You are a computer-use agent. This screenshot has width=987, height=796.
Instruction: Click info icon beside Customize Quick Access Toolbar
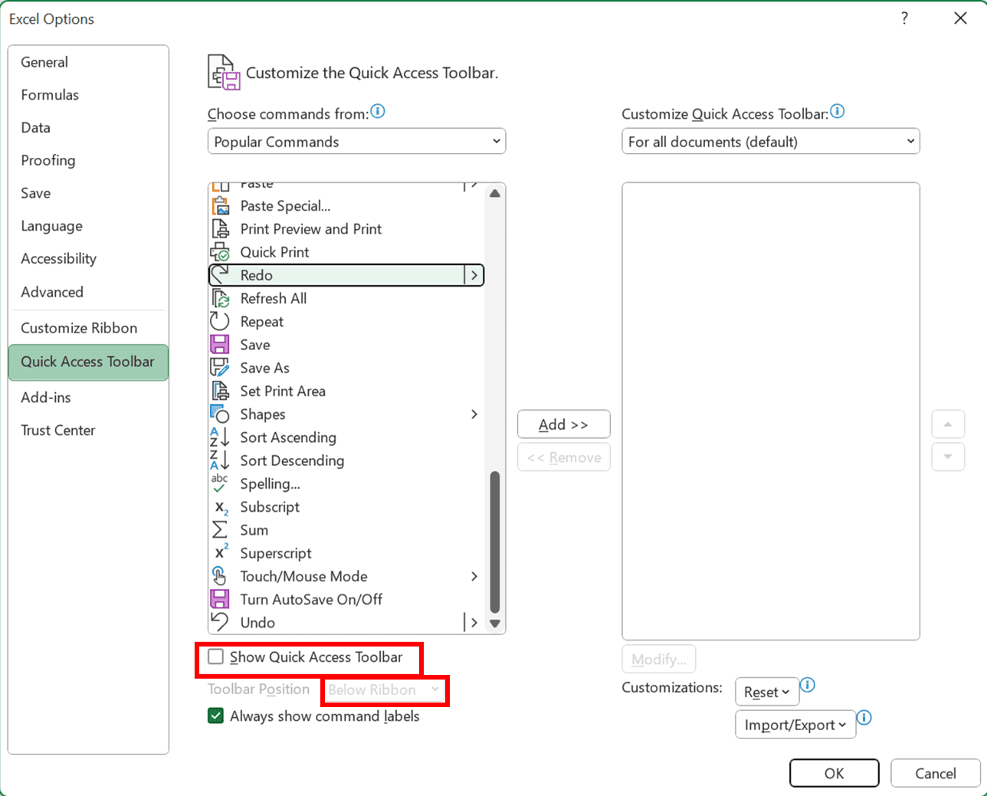[838, 112]
